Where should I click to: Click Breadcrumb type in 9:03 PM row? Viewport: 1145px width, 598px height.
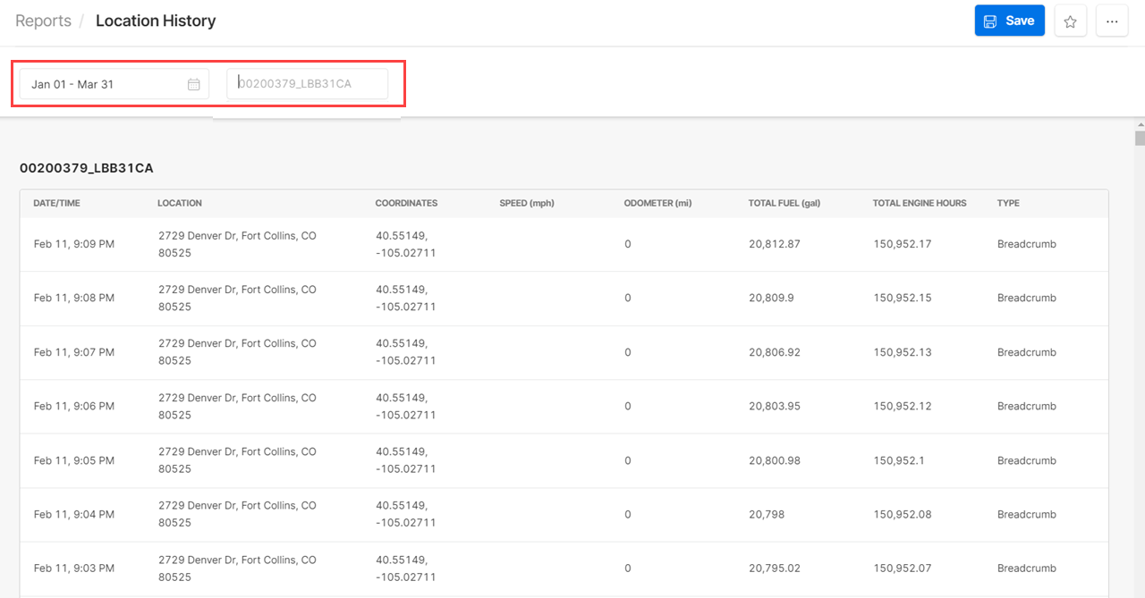pos(1026,568)
